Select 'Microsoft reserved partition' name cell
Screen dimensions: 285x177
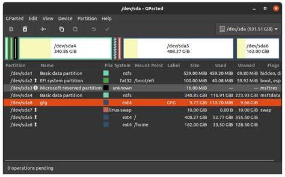[x=71, y=88]
